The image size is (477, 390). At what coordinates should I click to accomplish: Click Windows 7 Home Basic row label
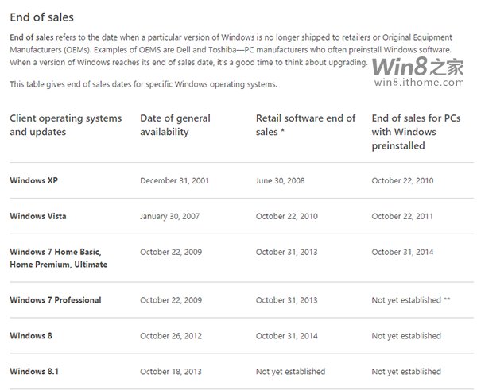(59, 258)
